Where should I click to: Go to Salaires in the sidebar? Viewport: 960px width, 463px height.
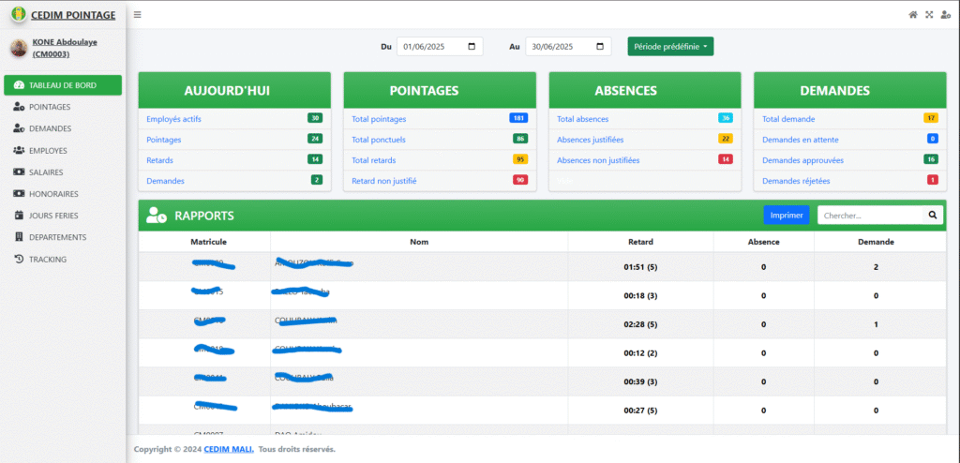click(47, 172)
